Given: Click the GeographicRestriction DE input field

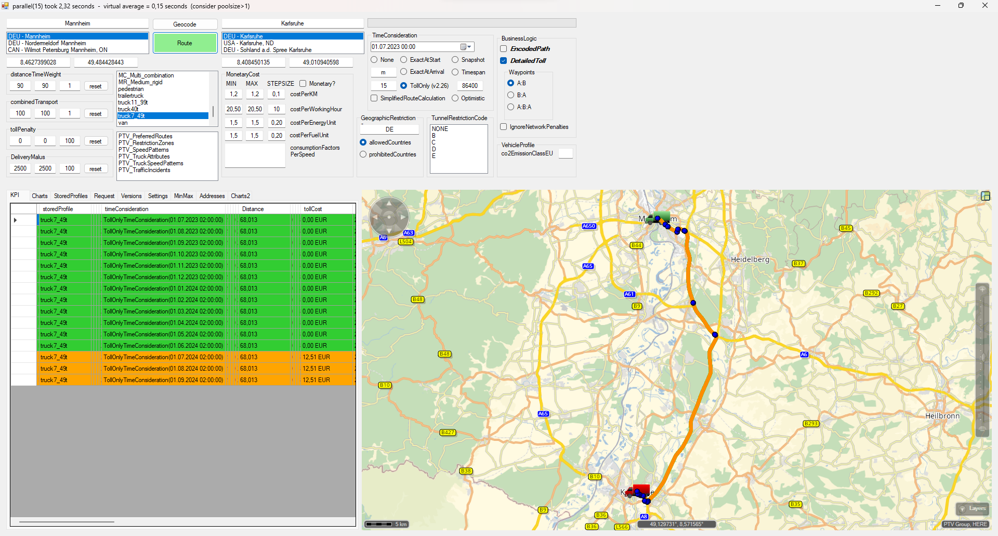Looking at the screenshot, I should (389, 129).
